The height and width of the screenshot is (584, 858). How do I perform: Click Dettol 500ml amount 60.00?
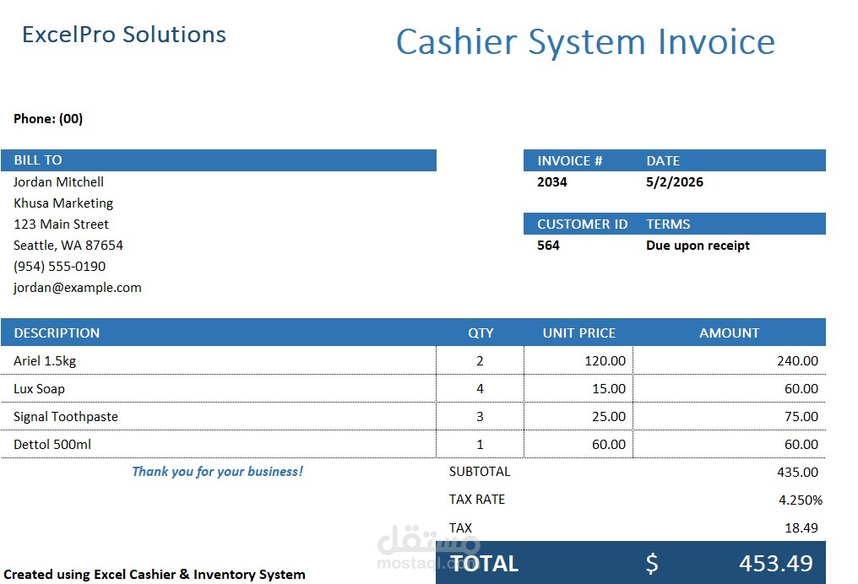click(801, 445)
